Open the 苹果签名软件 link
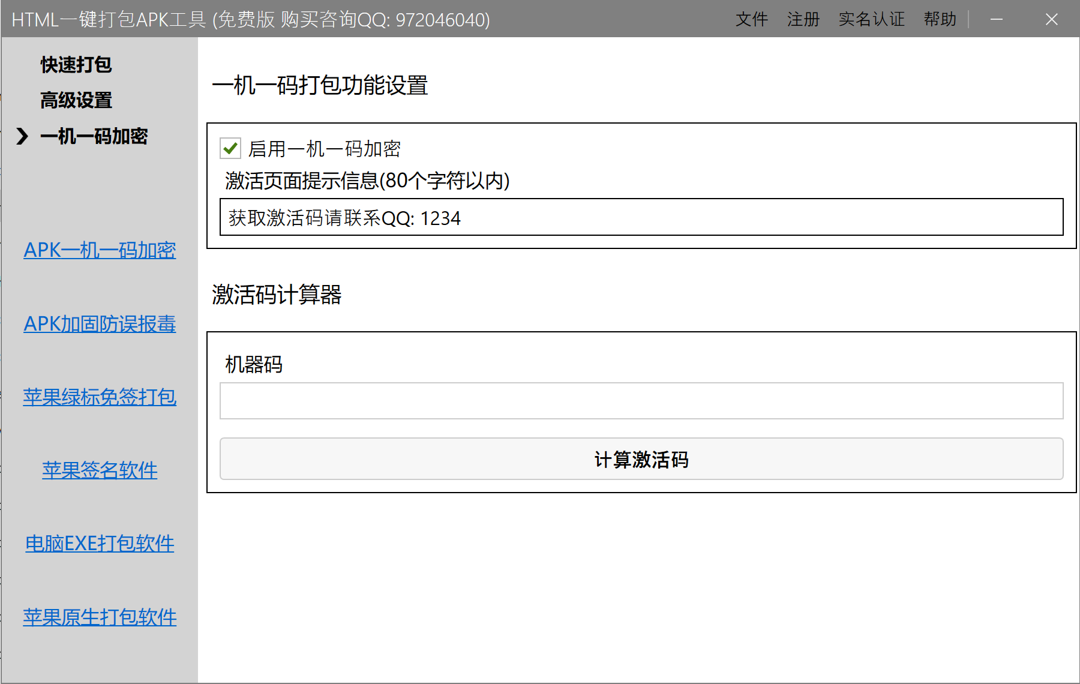Image resolution: width=1080 pixels, height=684 pixels. coord(100,470)
